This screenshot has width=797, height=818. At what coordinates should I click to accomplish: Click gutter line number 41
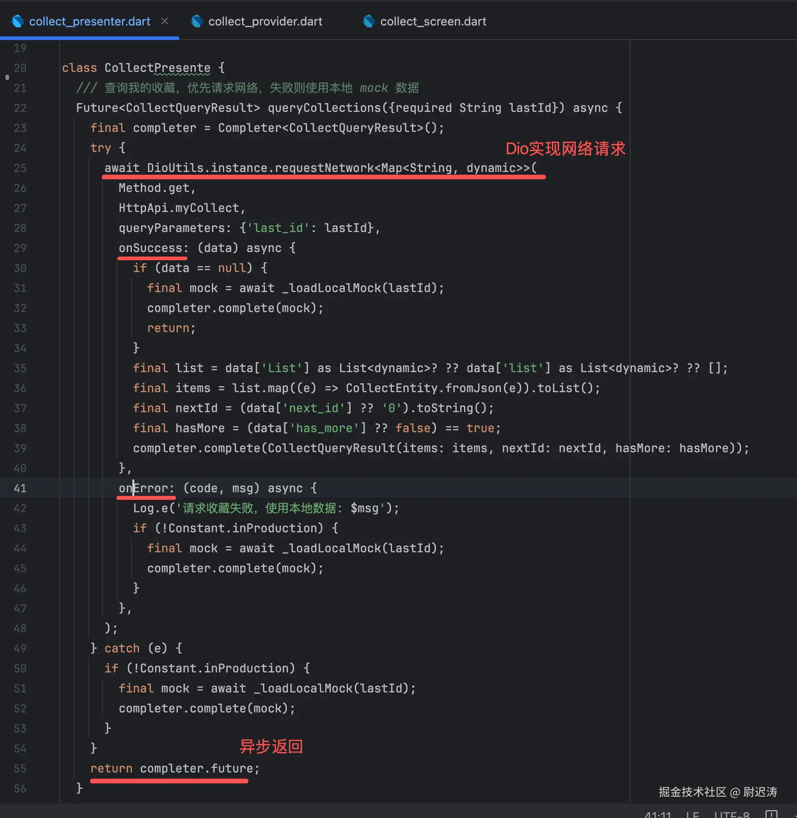pos(20,489)
